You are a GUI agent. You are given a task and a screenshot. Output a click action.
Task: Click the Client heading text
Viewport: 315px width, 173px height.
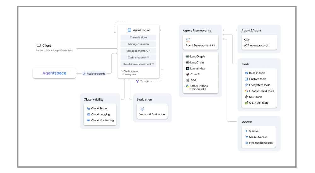click(x=47, y=46)
